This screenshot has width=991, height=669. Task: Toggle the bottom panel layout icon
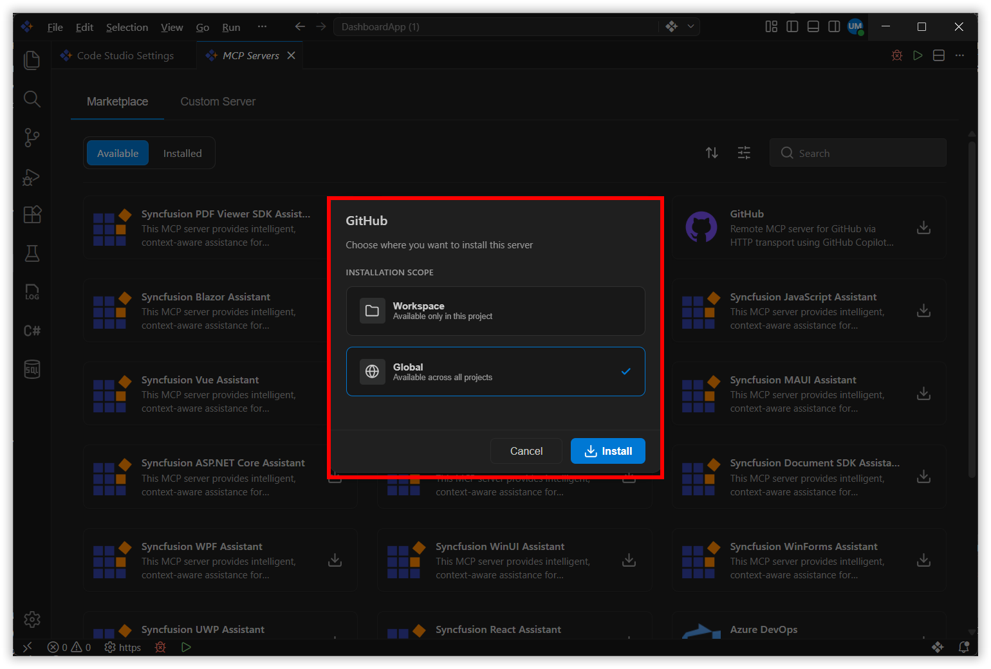pyautogui.click(x=813, y=26)
